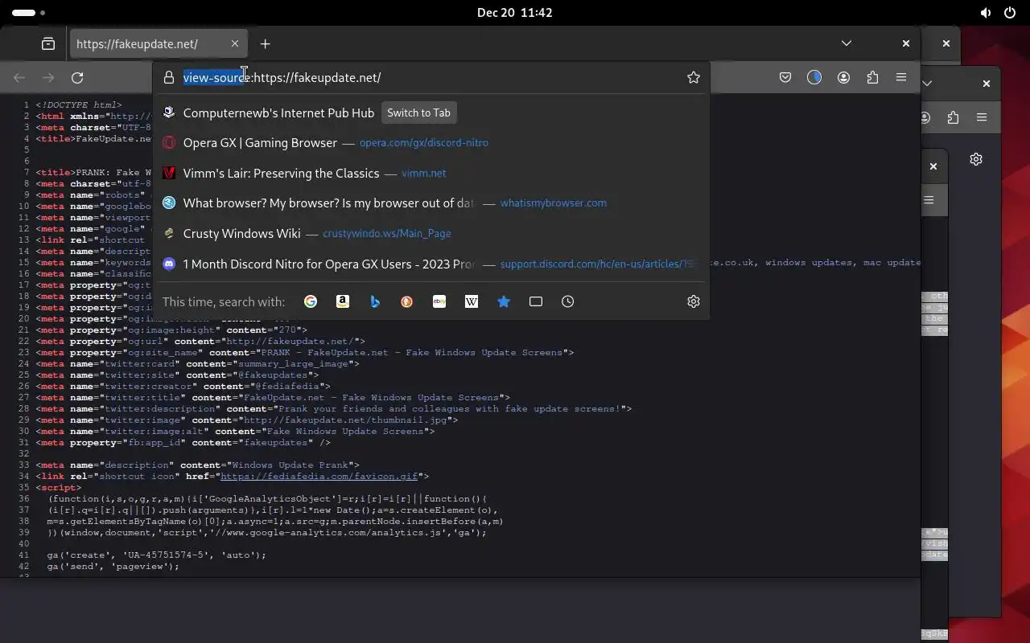1030x643 pixels.
Task: Open the Dec 20 11:42 clock menu
Action: tap(515, 13)
